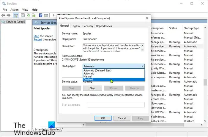Cancel the properties dialog

tap(122, 118)
